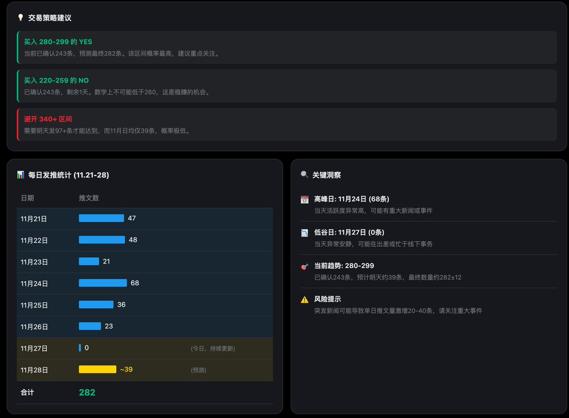Screen dimensions: 569x418
Task: Click the (预测) note on 11月28日 row
Action: pyautogui.click(x=198, y=370)
